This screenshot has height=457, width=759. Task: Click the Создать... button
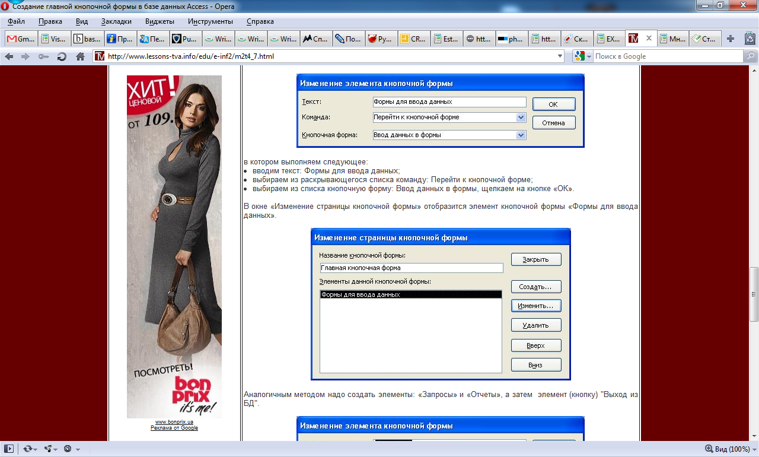[536, 287]
